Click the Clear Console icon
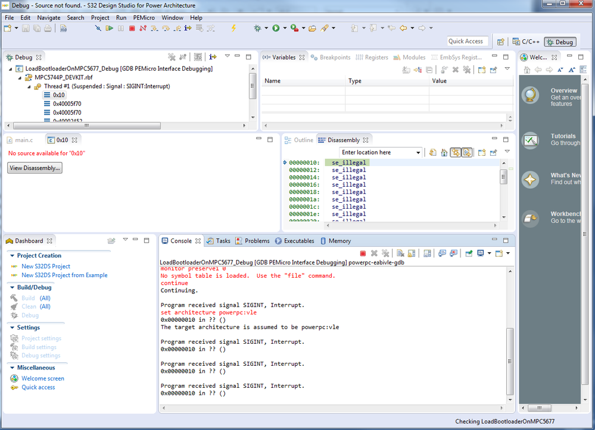 (400, 253)
